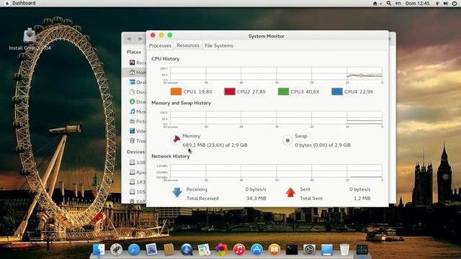The height and width of the screenshot is (259, 461).
Task: Click the Total Sent 1,2 MiB value
Action: [362, 199]
